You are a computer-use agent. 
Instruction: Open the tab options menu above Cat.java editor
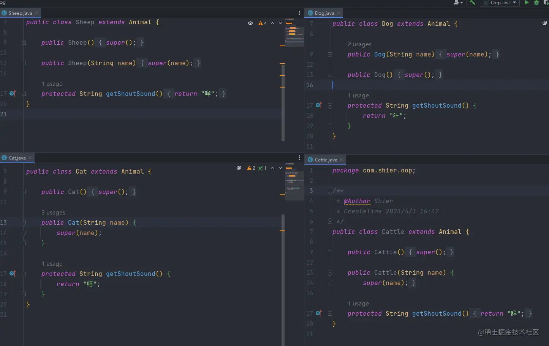click(299, 158)
